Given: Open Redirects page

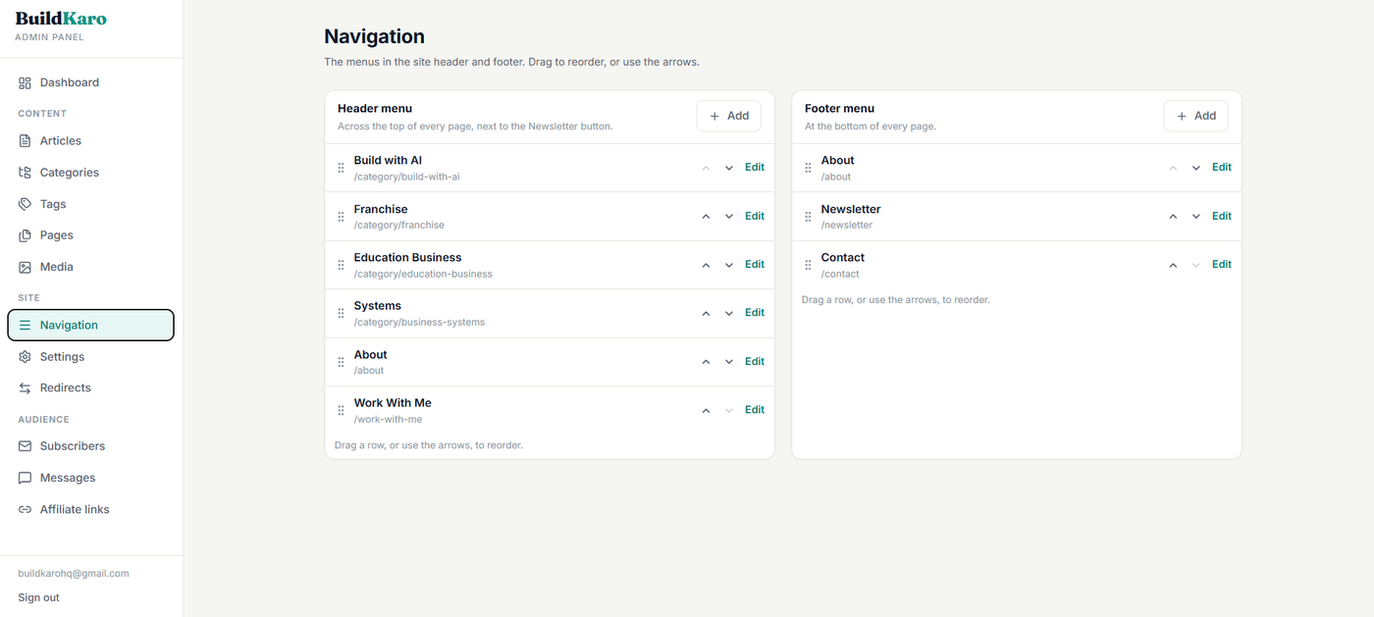Looking at the screenshot, I should click(x=90, y=388).
